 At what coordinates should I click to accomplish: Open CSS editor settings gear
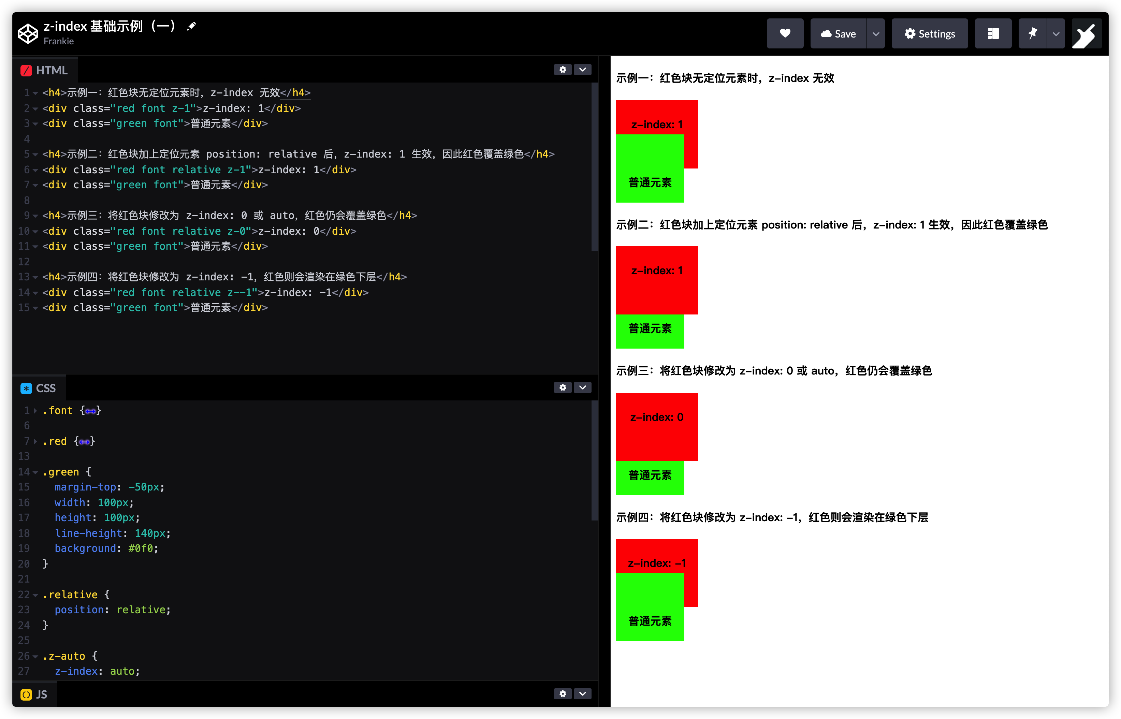pyautogui.click(x=563, y=387)
